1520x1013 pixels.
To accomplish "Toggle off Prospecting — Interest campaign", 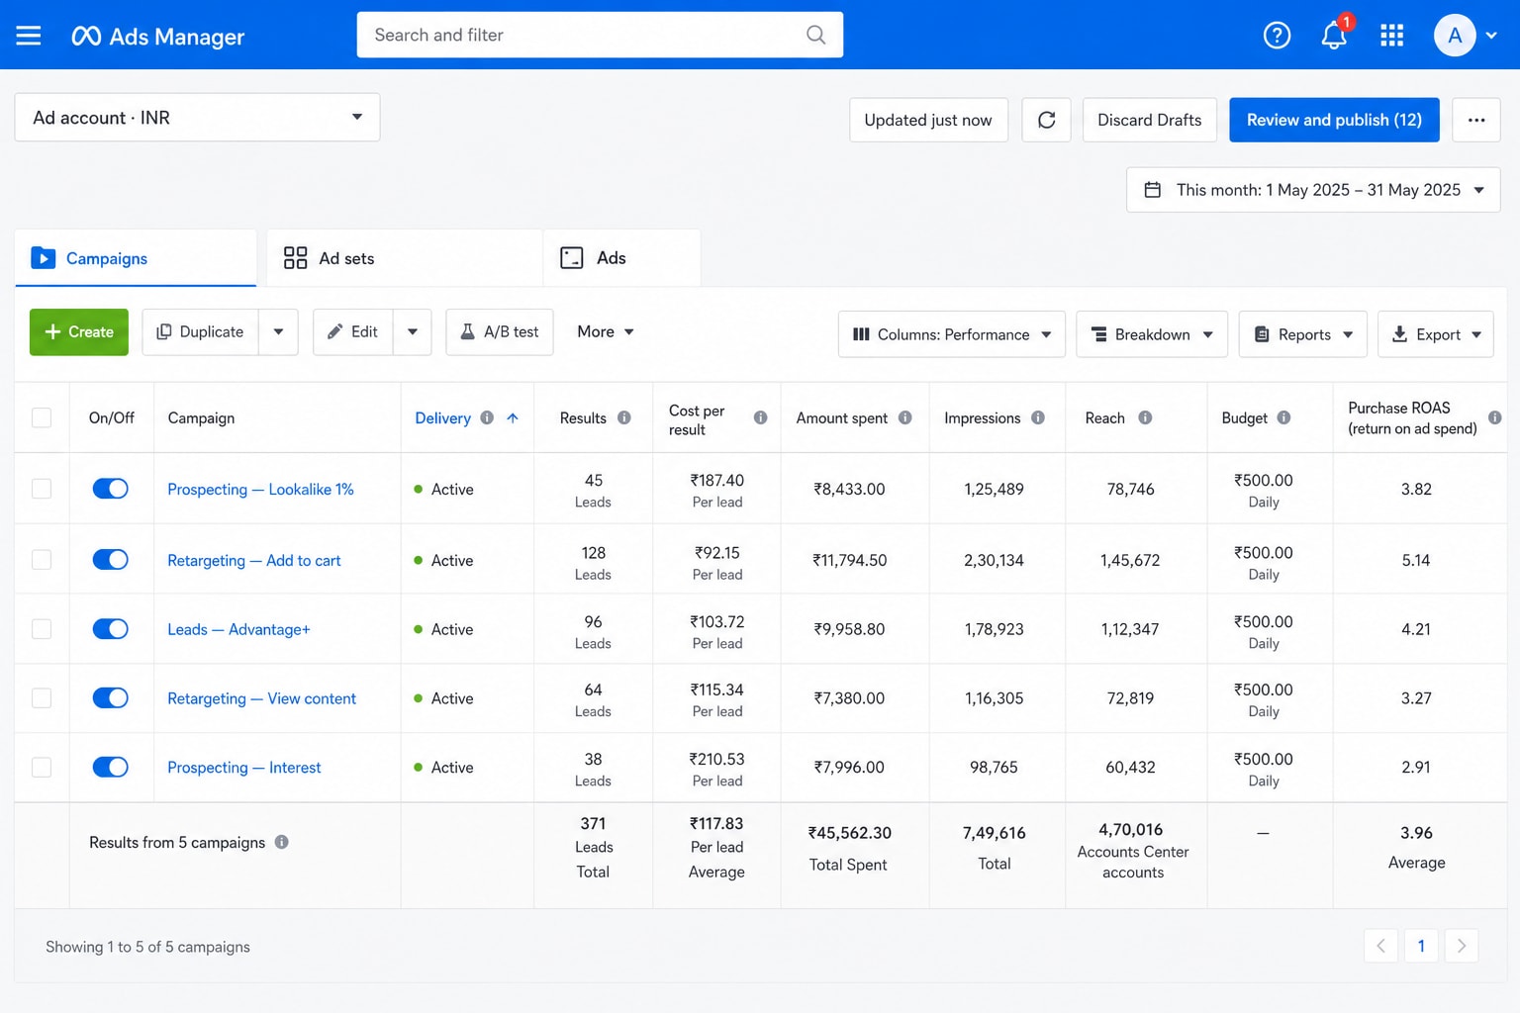I will [110, 767].
